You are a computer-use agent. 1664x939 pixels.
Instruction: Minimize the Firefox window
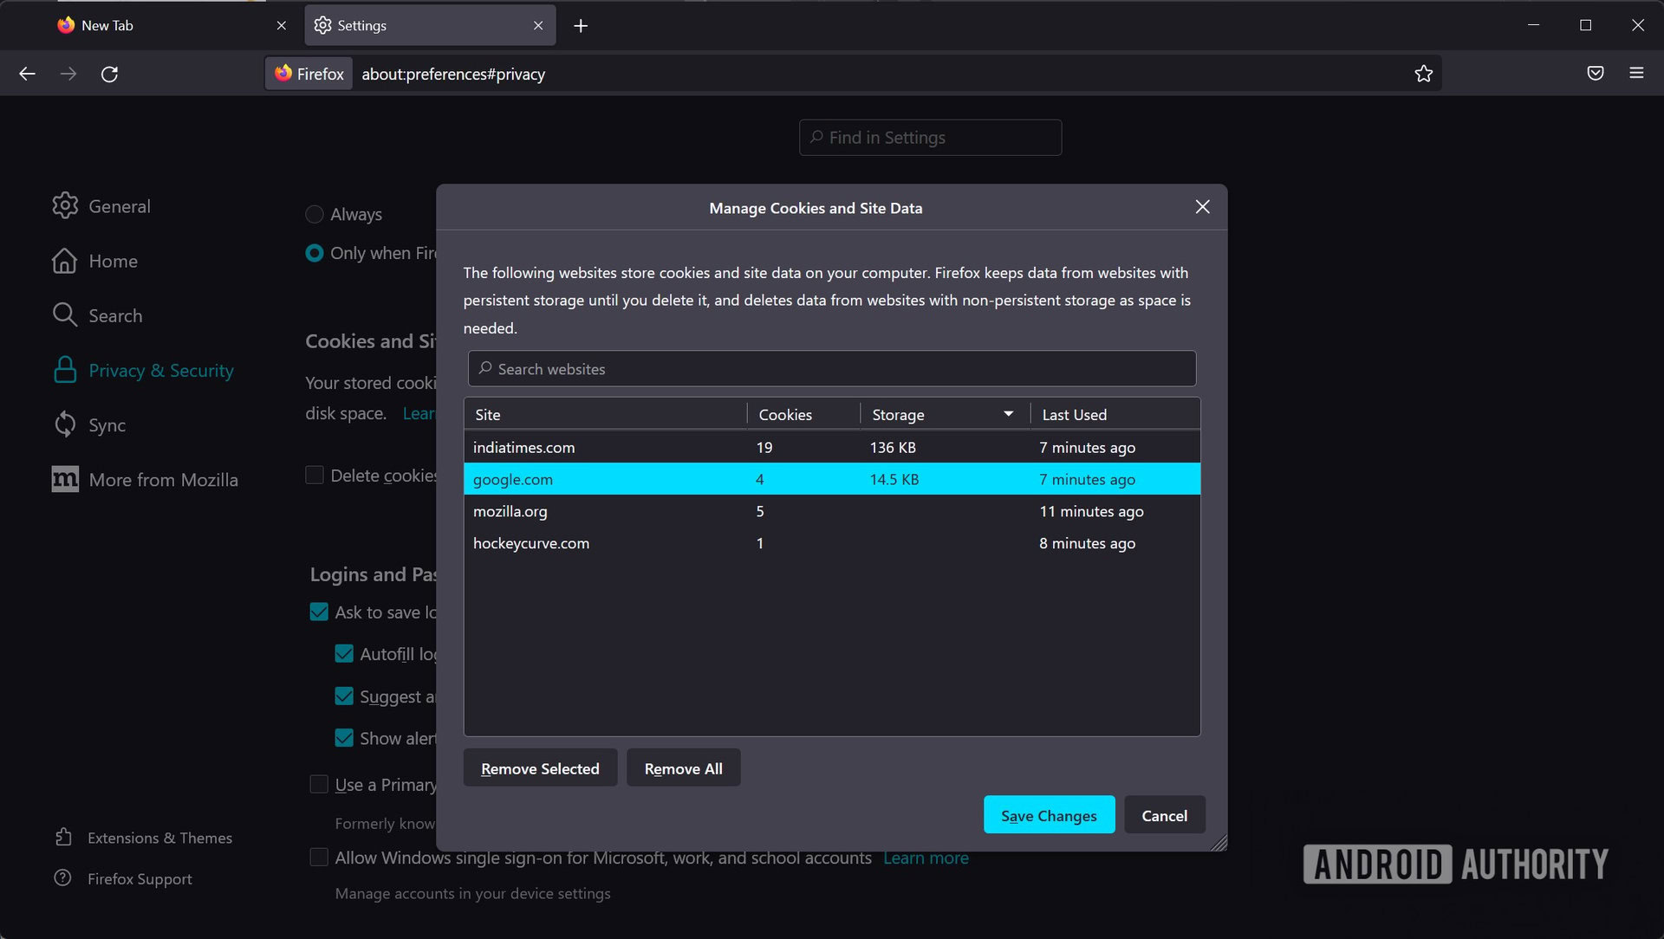1533,25
